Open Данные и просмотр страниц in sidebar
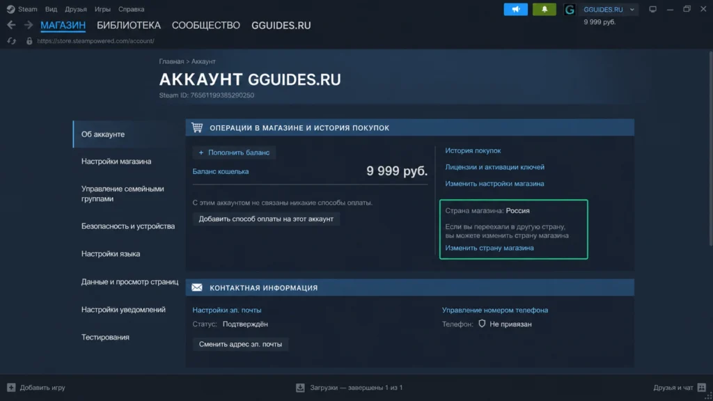Screen dimensions: 713x401 pyautogui.click(x=130, y=282)
